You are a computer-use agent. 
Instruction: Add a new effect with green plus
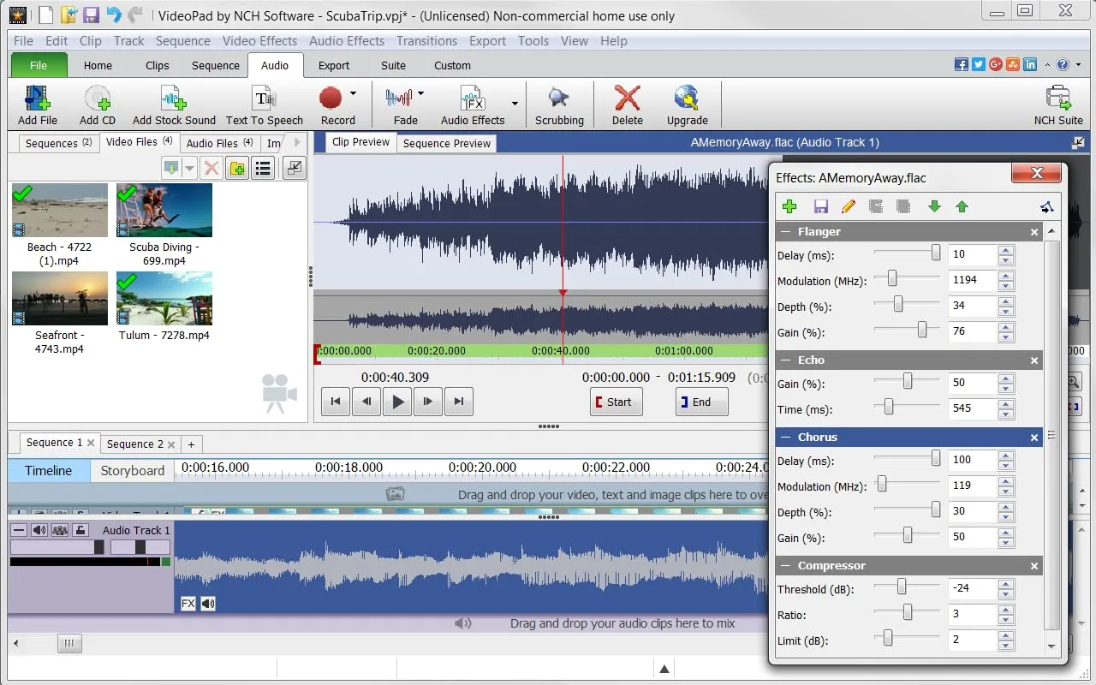(x=789, y=206)
